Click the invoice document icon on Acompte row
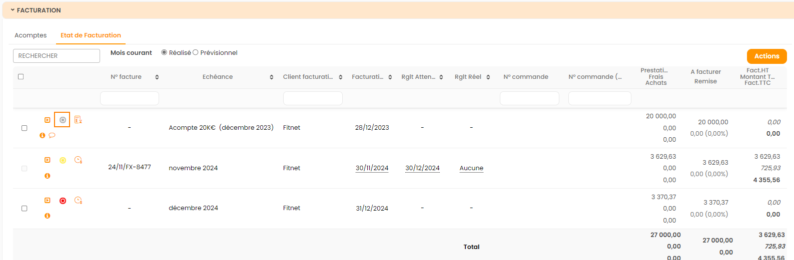 [x=78, y=120]
